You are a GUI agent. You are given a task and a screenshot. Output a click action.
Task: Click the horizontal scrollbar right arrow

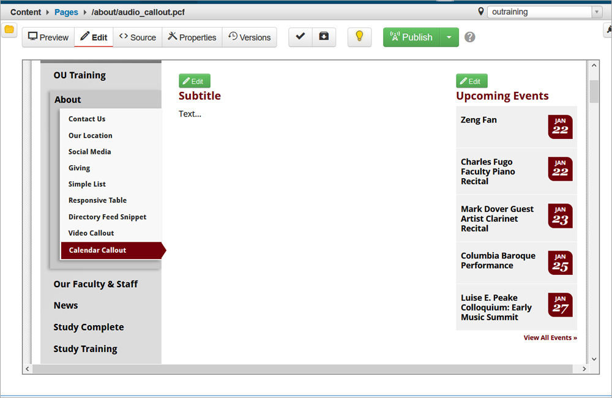pos(584,369)
